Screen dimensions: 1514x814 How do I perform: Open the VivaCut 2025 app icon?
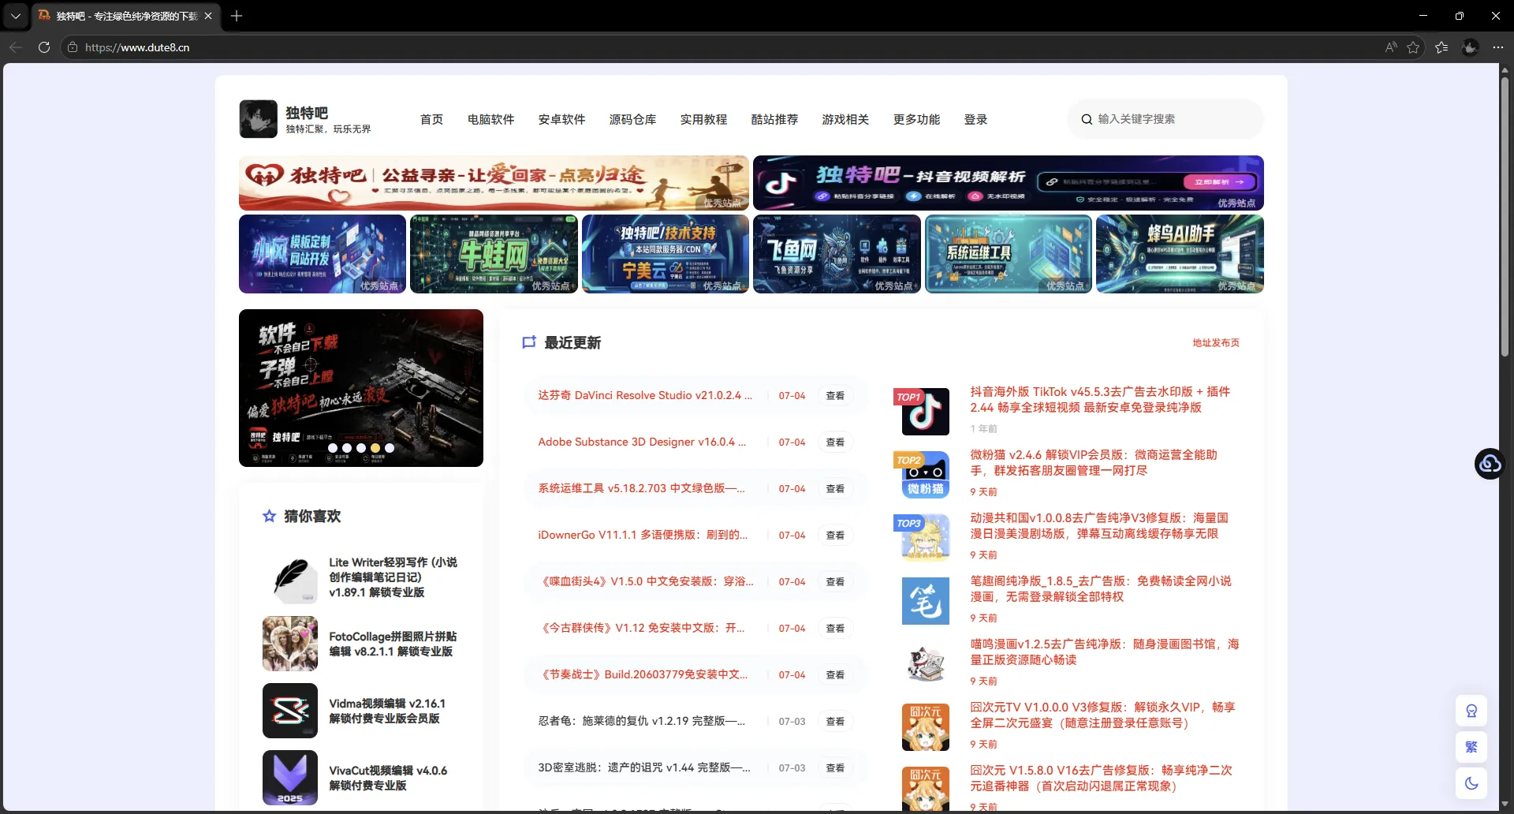(x=290, y=778)
